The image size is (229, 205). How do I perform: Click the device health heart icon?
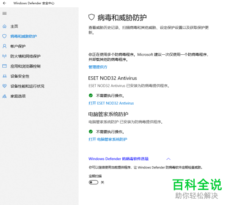point(5,86)
